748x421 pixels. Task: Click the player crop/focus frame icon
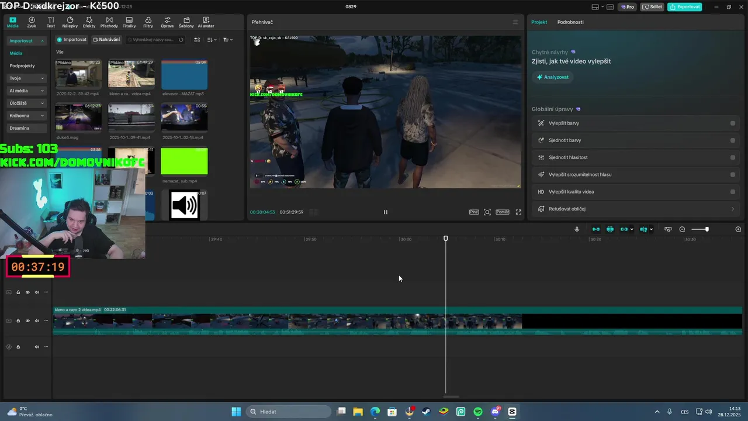[487, 212]
